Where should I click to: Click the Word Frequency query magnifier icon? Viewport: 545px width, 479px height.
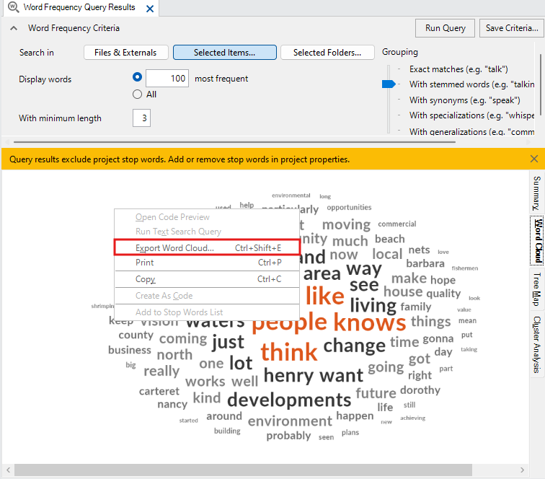pyautogui.click(x=13, y=7)
